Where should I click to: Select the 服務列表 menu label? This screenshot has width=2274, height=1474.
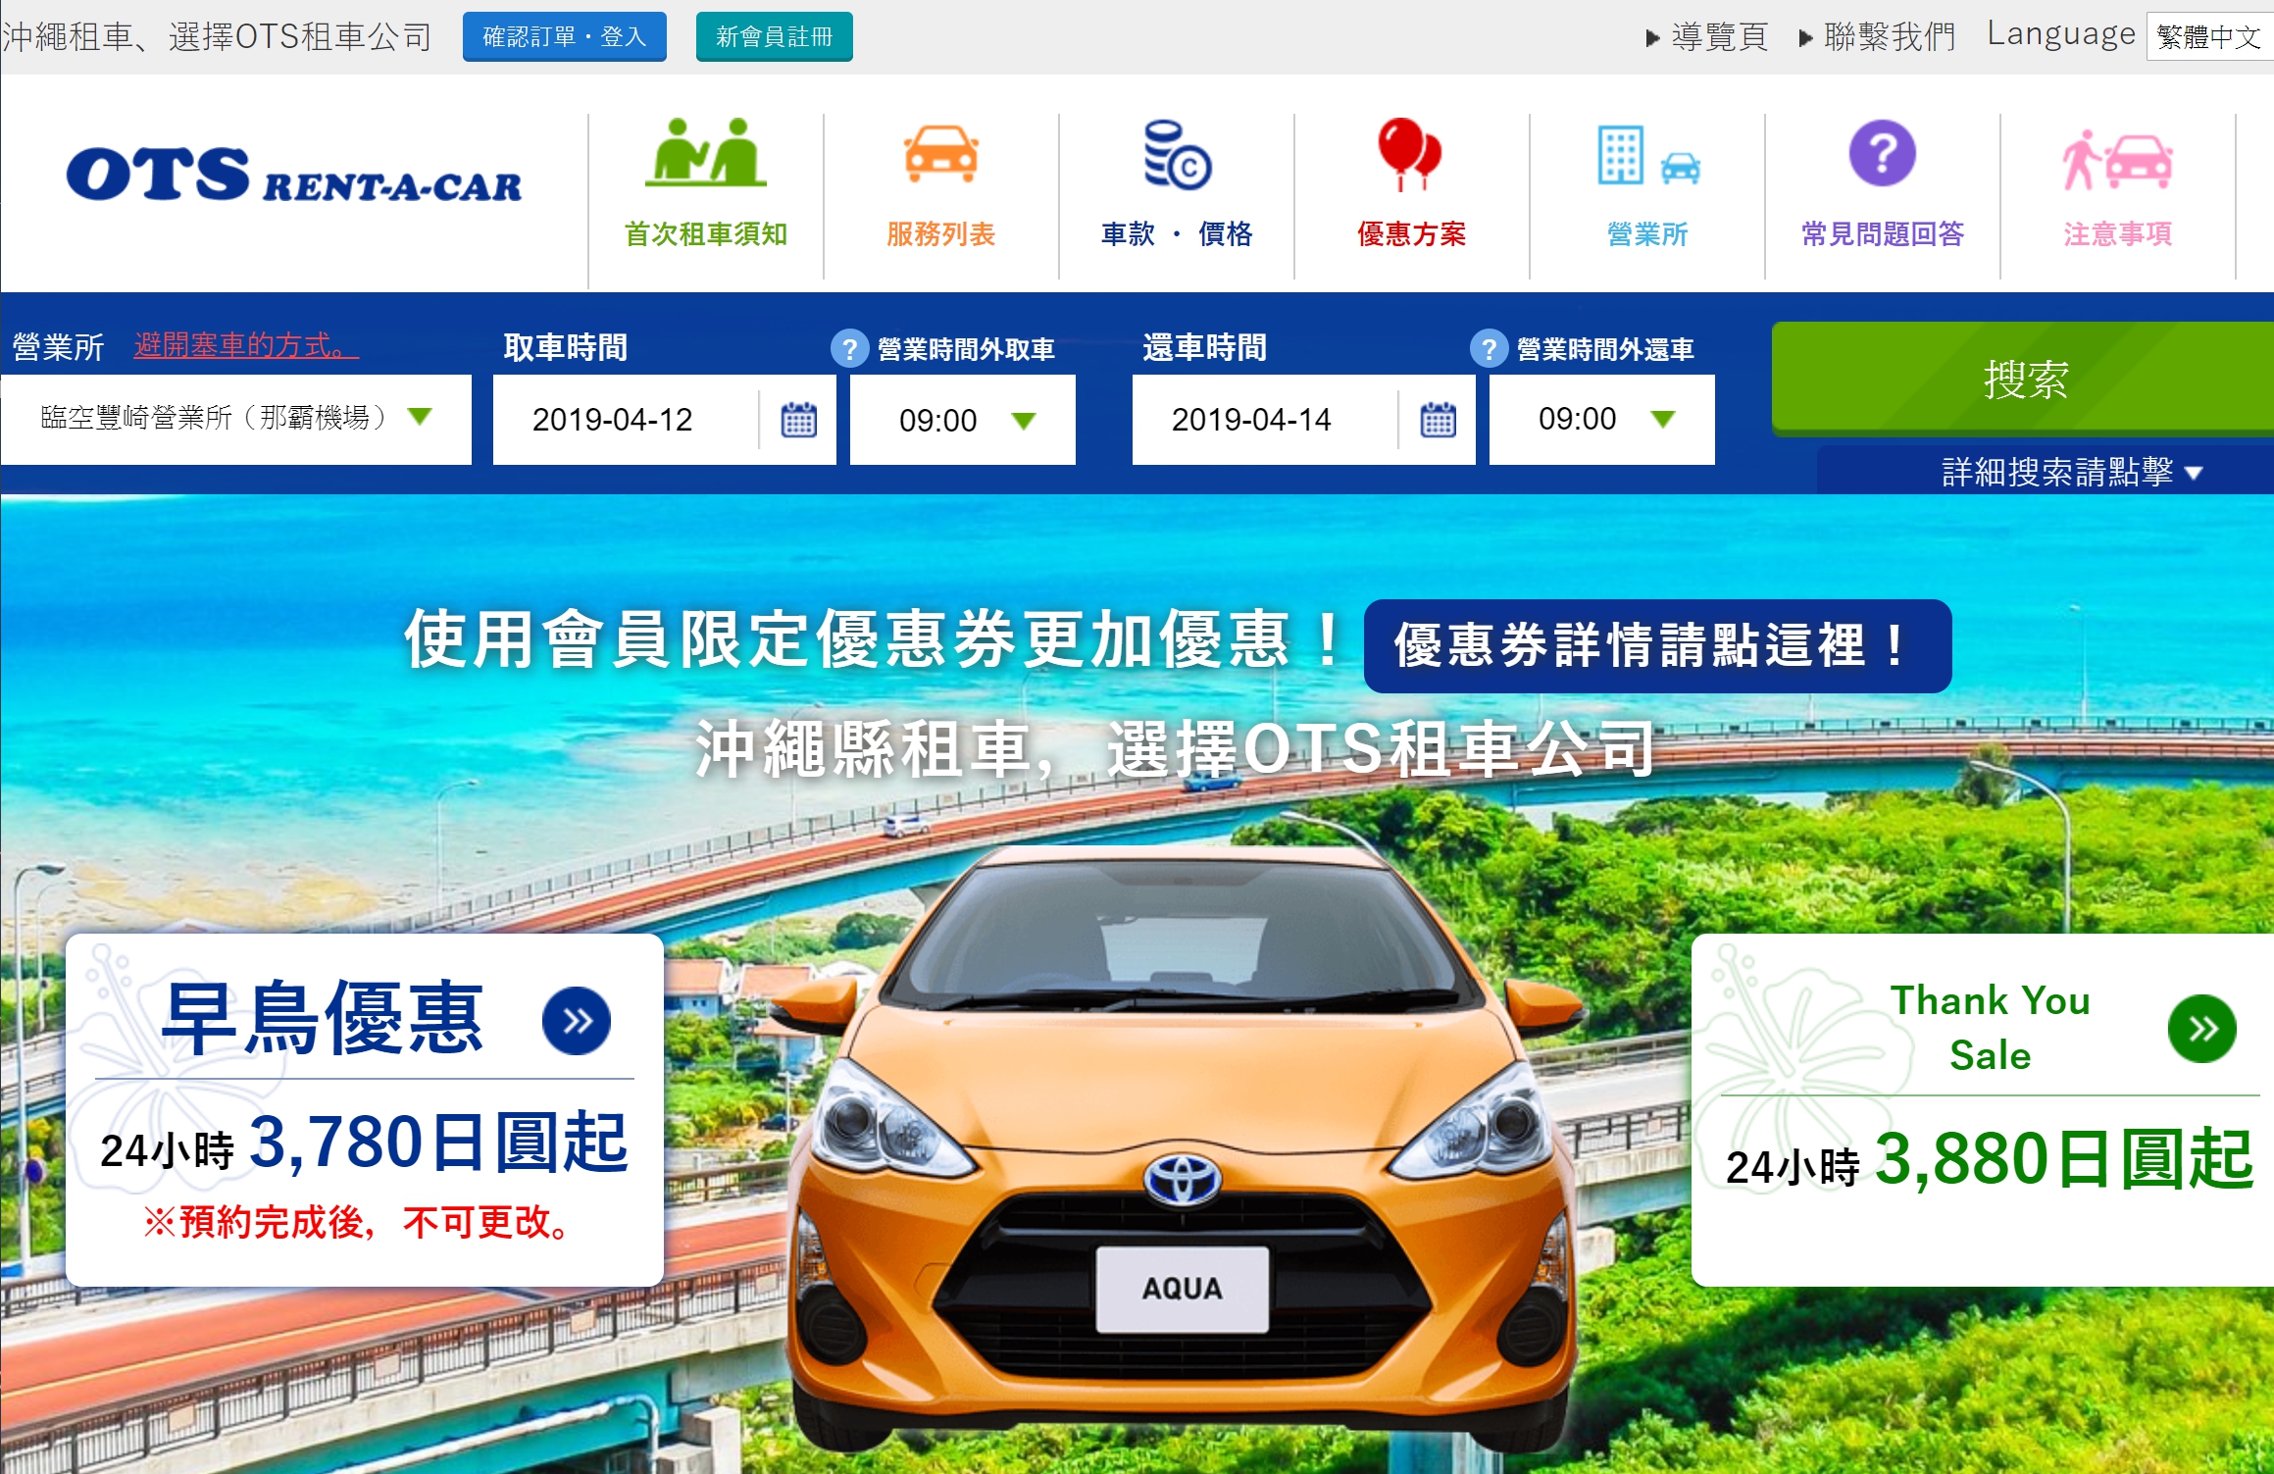(940, 234)
